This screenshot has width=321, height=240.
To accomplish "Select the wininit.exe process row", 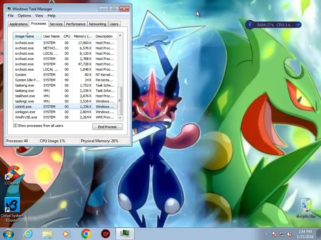I will click(65, 107).
